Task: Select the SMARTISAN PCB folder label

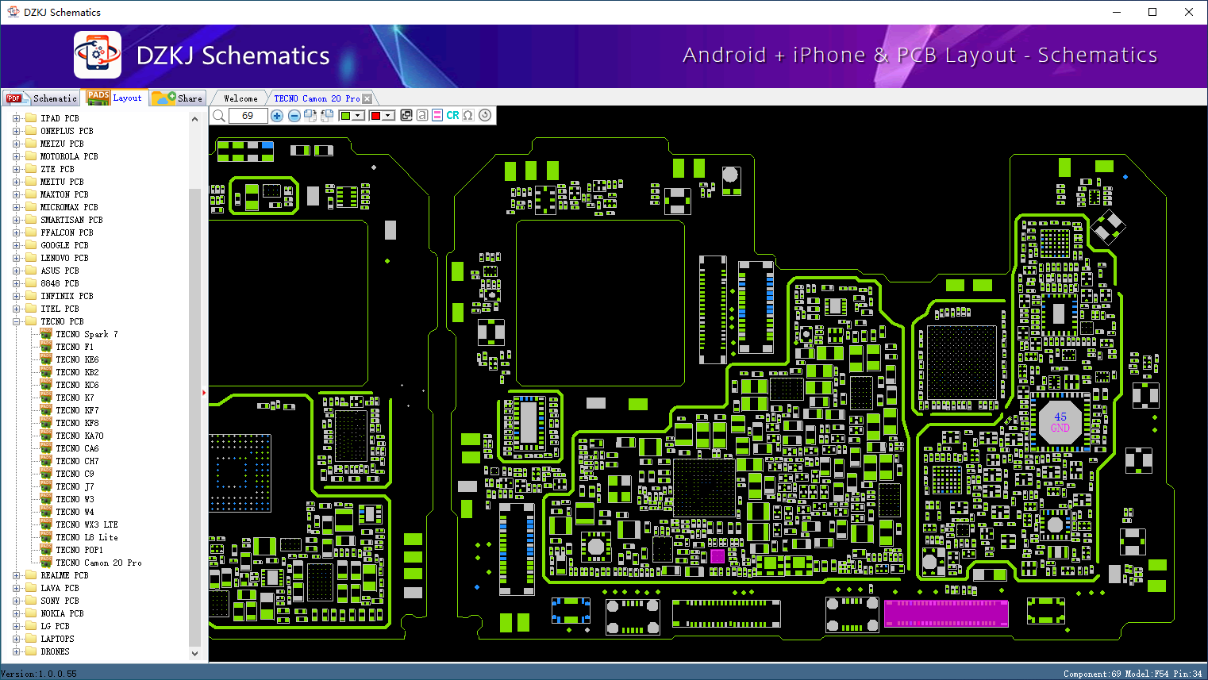Action: coord(71,220)
